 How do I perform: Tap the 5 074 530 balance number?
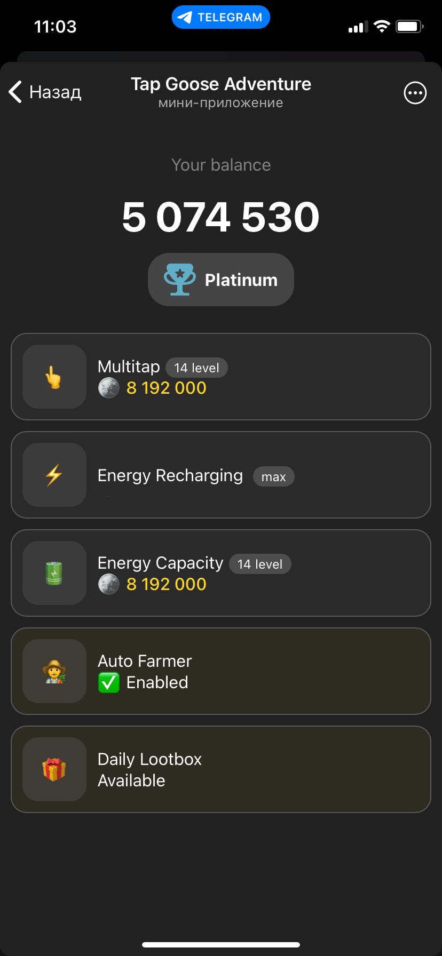click(221, 217)
